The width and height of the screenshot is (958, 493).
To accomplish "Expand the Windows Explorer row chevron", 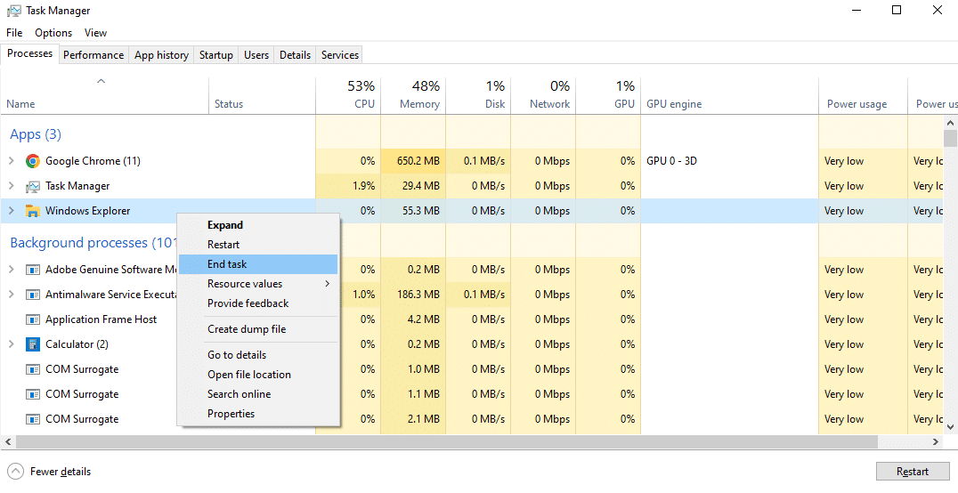I will point(11,211).
